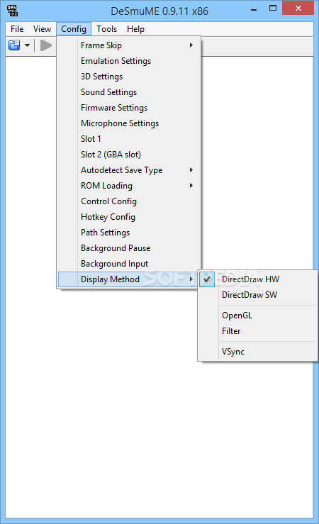Expand the Display Method submenu
Screen dimensions: 319x524
(129, 279)
